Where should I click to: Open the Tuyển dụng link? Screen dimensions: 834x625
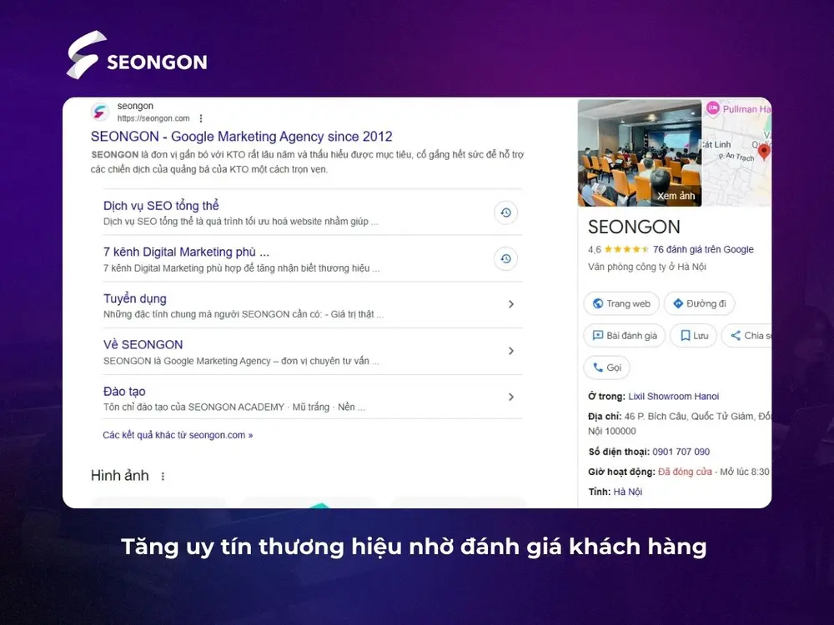[x=135, y=298]
